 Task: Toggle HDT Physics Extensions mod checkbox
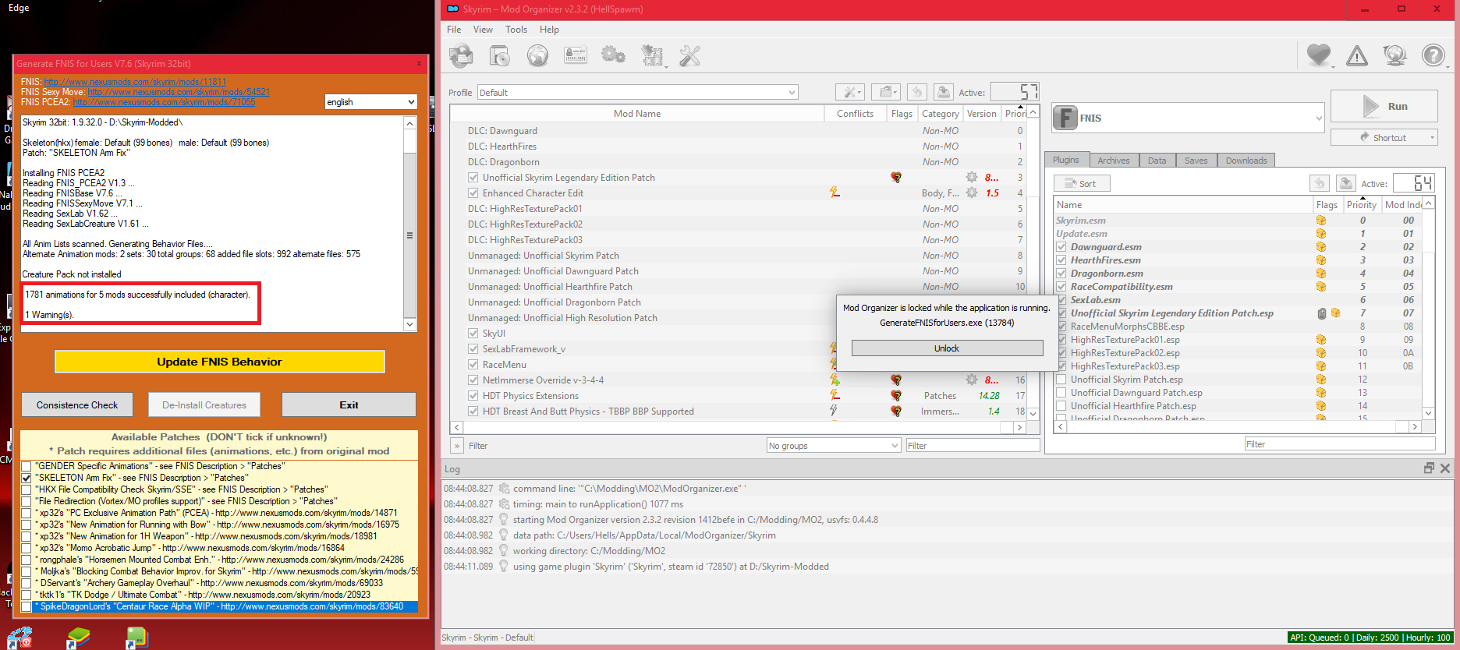[473, 396]
